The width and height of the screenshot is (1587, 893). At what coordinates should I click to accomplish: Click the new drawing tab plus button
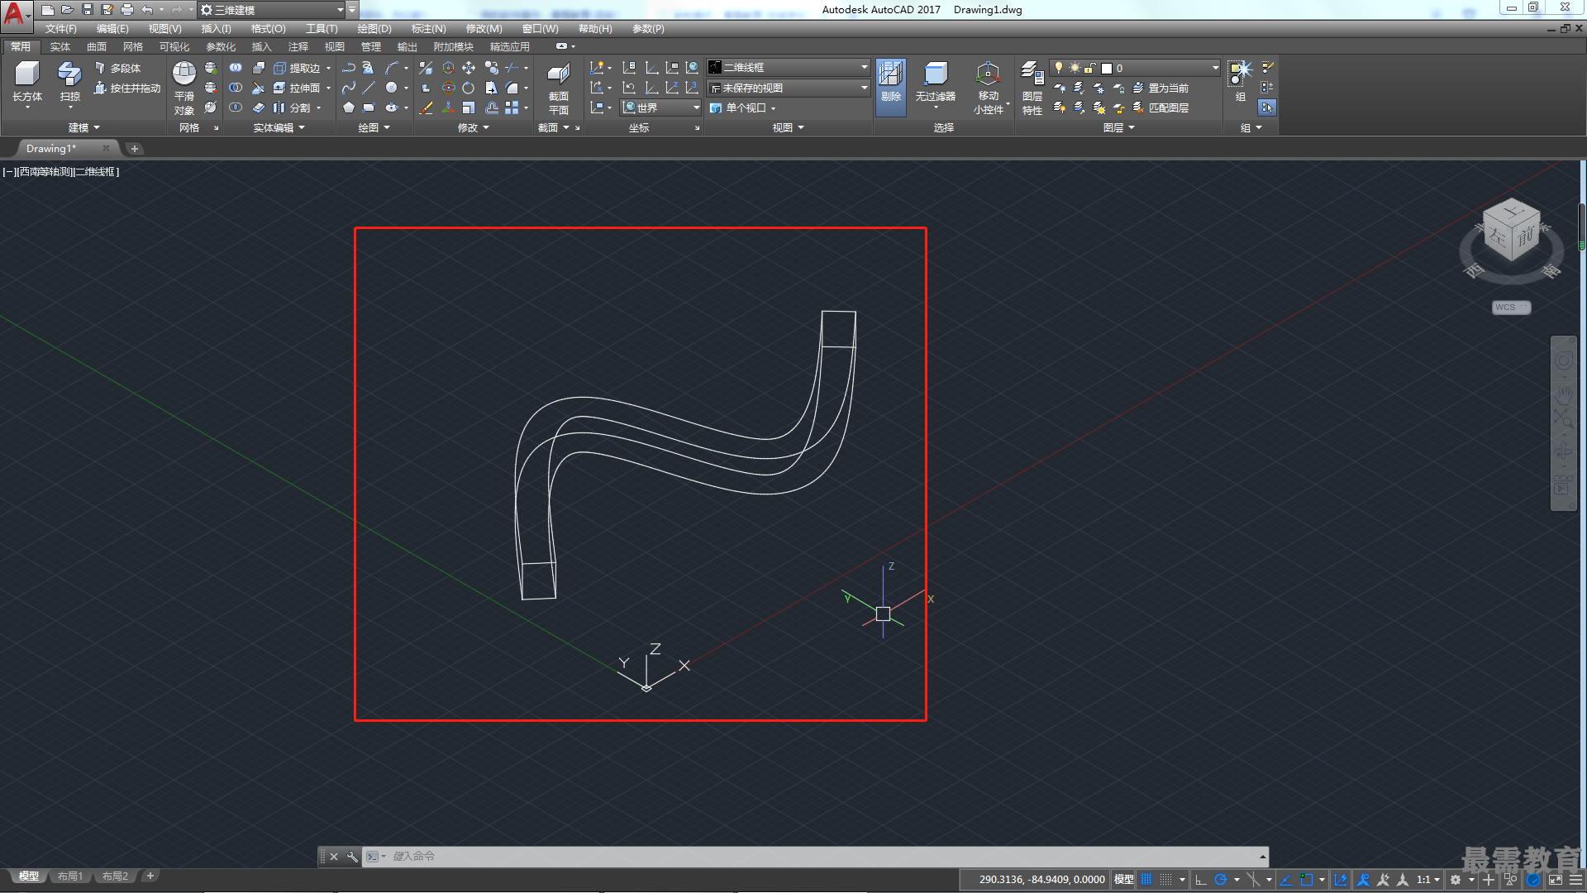tap(135, 149)
